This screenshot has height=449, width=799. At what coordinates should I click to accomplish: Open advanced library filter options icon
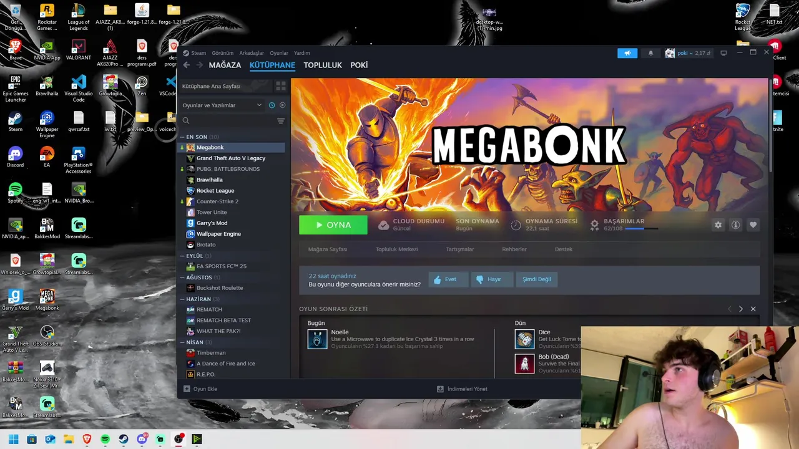point(281,121)
